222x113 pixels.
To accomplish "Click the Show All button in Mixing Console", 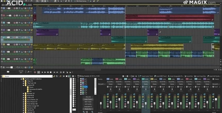I will [x=88, y=97].
